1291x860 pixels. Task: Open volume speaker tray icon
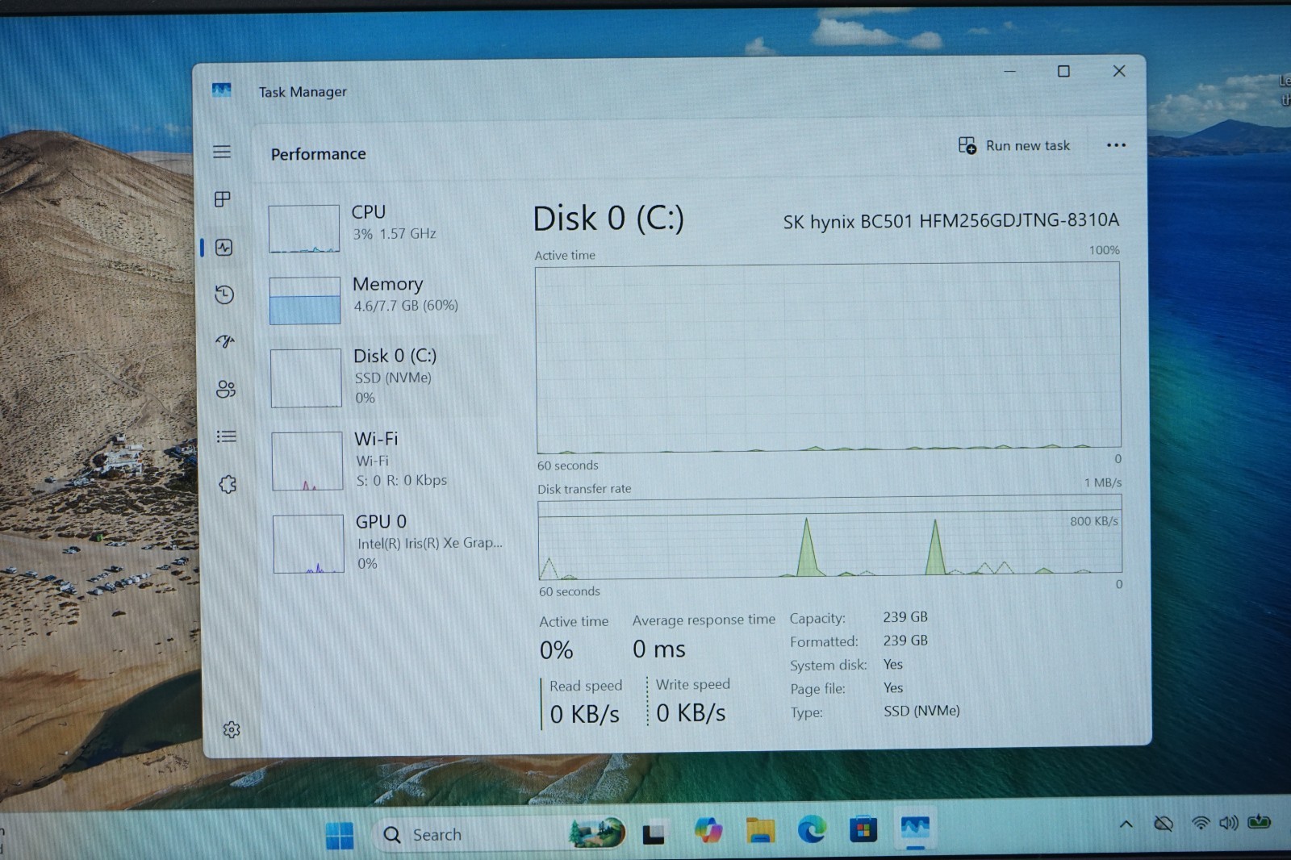[1228, 823]
